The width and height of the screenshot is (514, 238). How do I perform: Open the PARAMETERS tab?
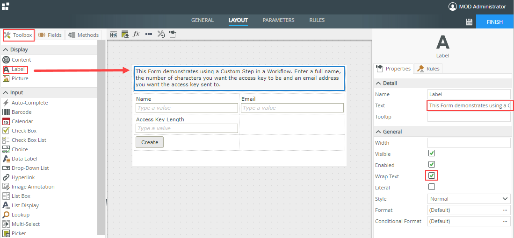tap(278, 20)
